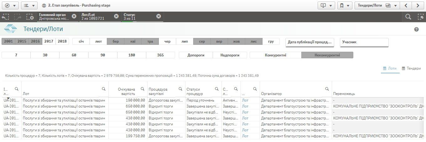
Task: Open the list view menu button
Action: [x=29, y=5]
